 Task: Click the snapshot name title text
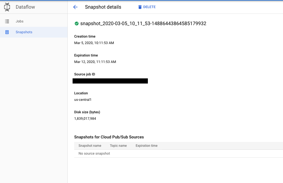[143, 24]
